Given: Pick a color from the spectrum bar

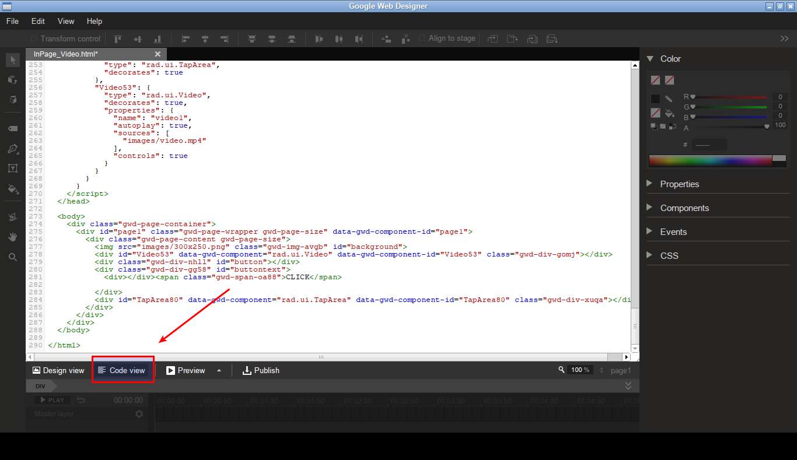Looking at the screenshot, I should pos(710,161).
